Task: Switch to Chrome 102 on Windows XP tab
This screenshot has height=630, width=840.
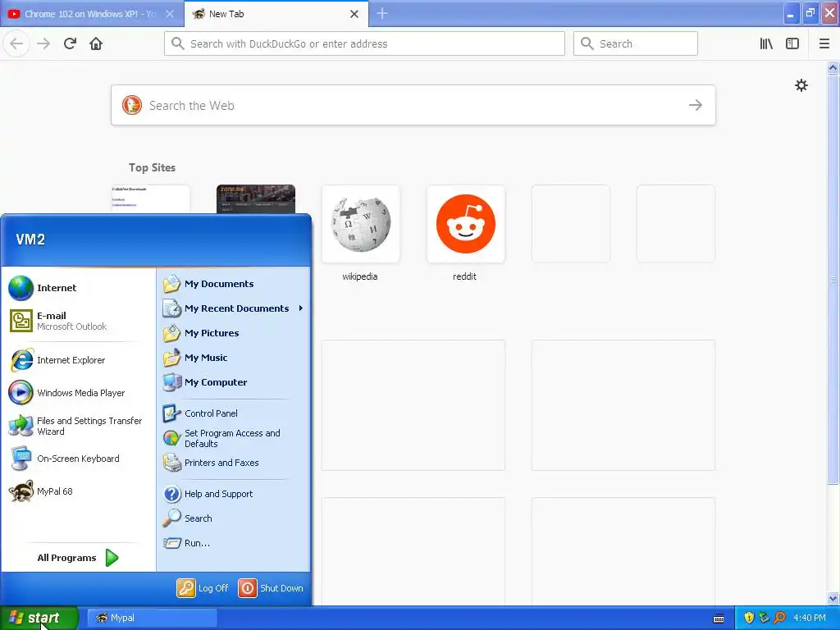Action: 92,14
